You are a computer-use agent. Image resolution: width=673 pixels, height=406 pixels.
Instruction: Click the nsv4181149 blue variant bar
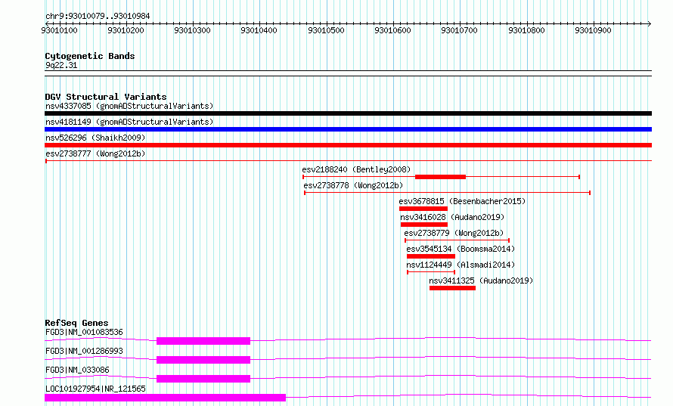tap(348, 129)
